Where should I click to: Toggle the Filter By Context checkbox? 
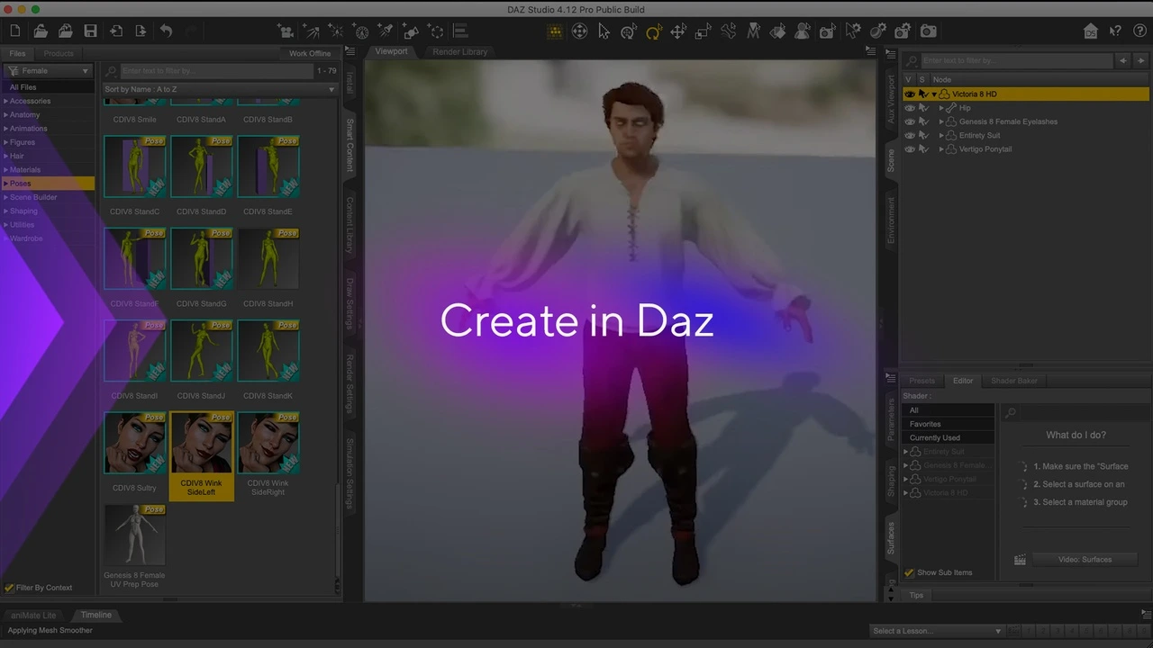coord(9,588)
